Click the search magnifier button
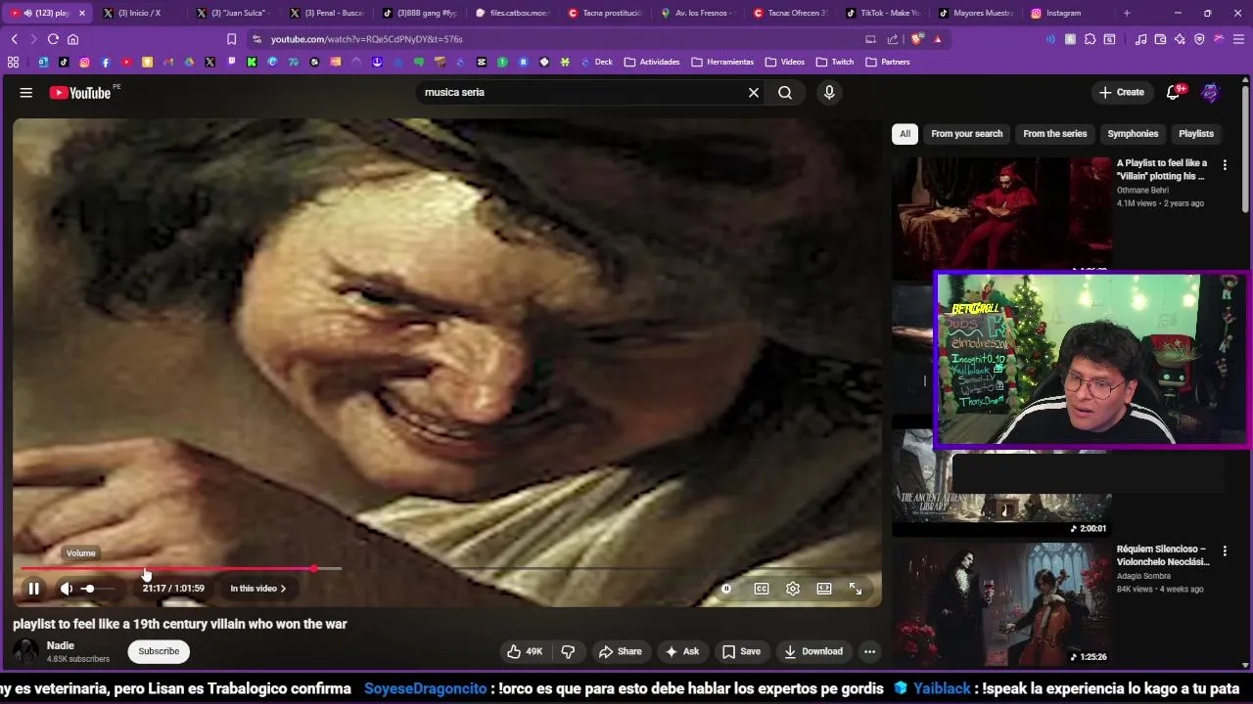Image resolution: width=1253 pixels, height=704 pixels. pos(785,92)
